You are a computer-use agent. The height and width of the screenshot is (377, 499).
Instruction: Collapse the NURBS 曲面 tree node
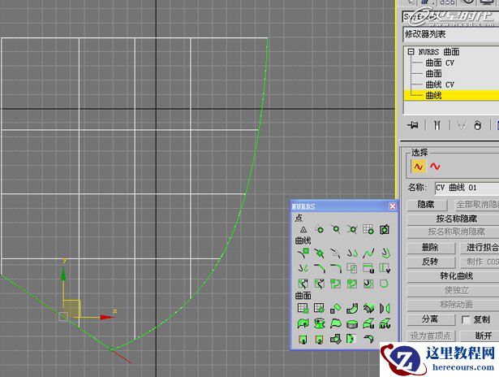click(411, 52)
